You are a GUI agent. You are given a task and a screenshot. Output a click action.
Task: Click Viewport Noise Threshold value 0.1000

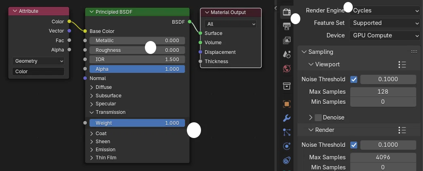point(388,79)
